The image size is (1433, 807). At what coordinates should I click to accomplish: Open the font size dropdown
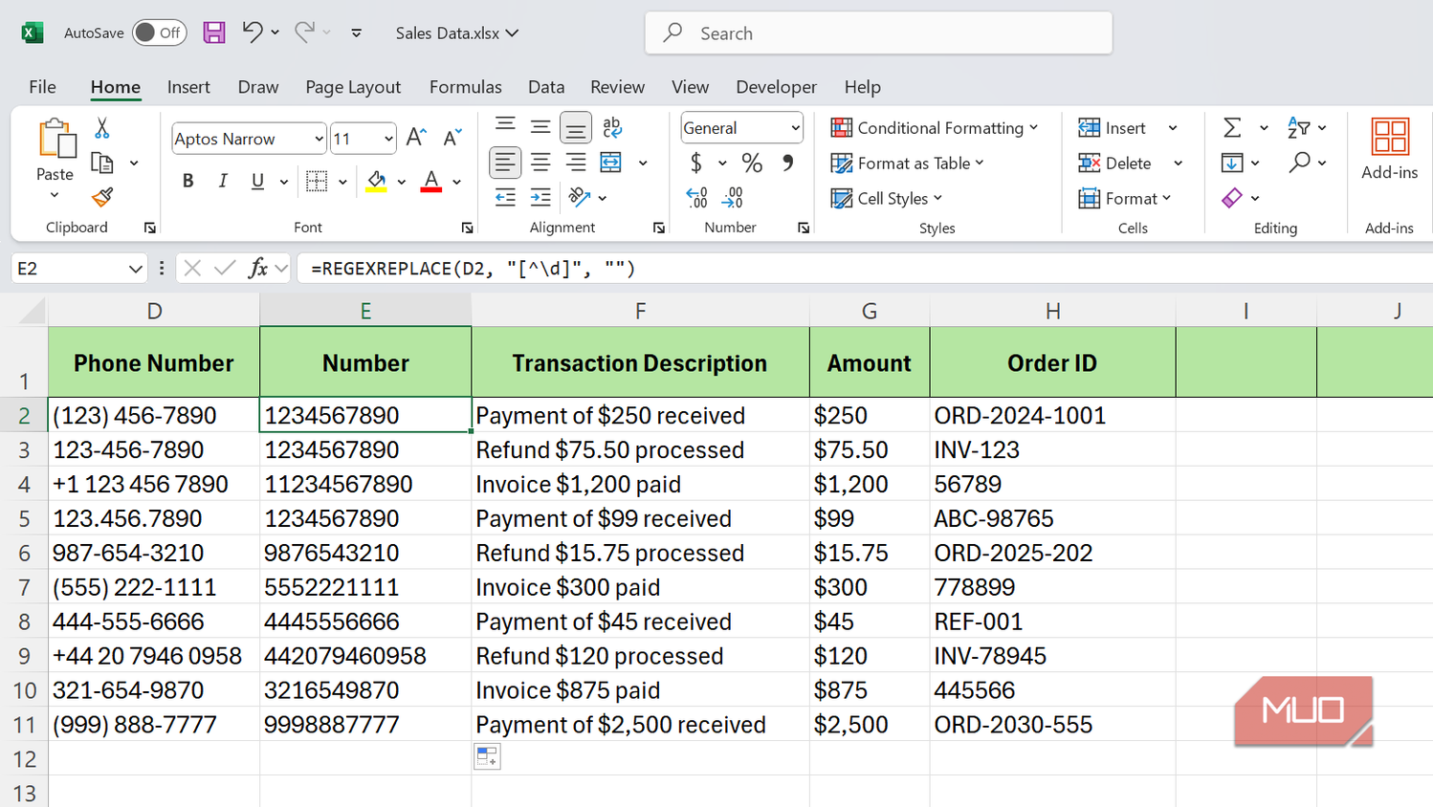pyautogui.click(x=388, y=139)
